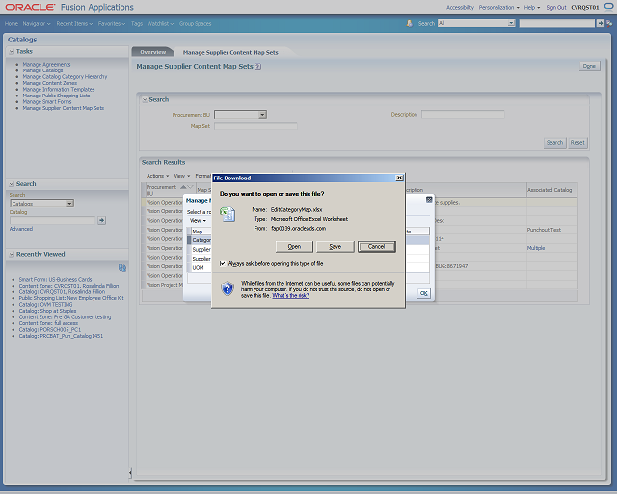Open help icon beside Manage Supplier Content Map Sets
Screen dimensions: 617x494
257,67
